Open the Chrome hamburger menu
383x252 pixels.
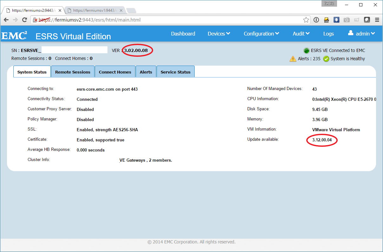(x=377, y=20)
